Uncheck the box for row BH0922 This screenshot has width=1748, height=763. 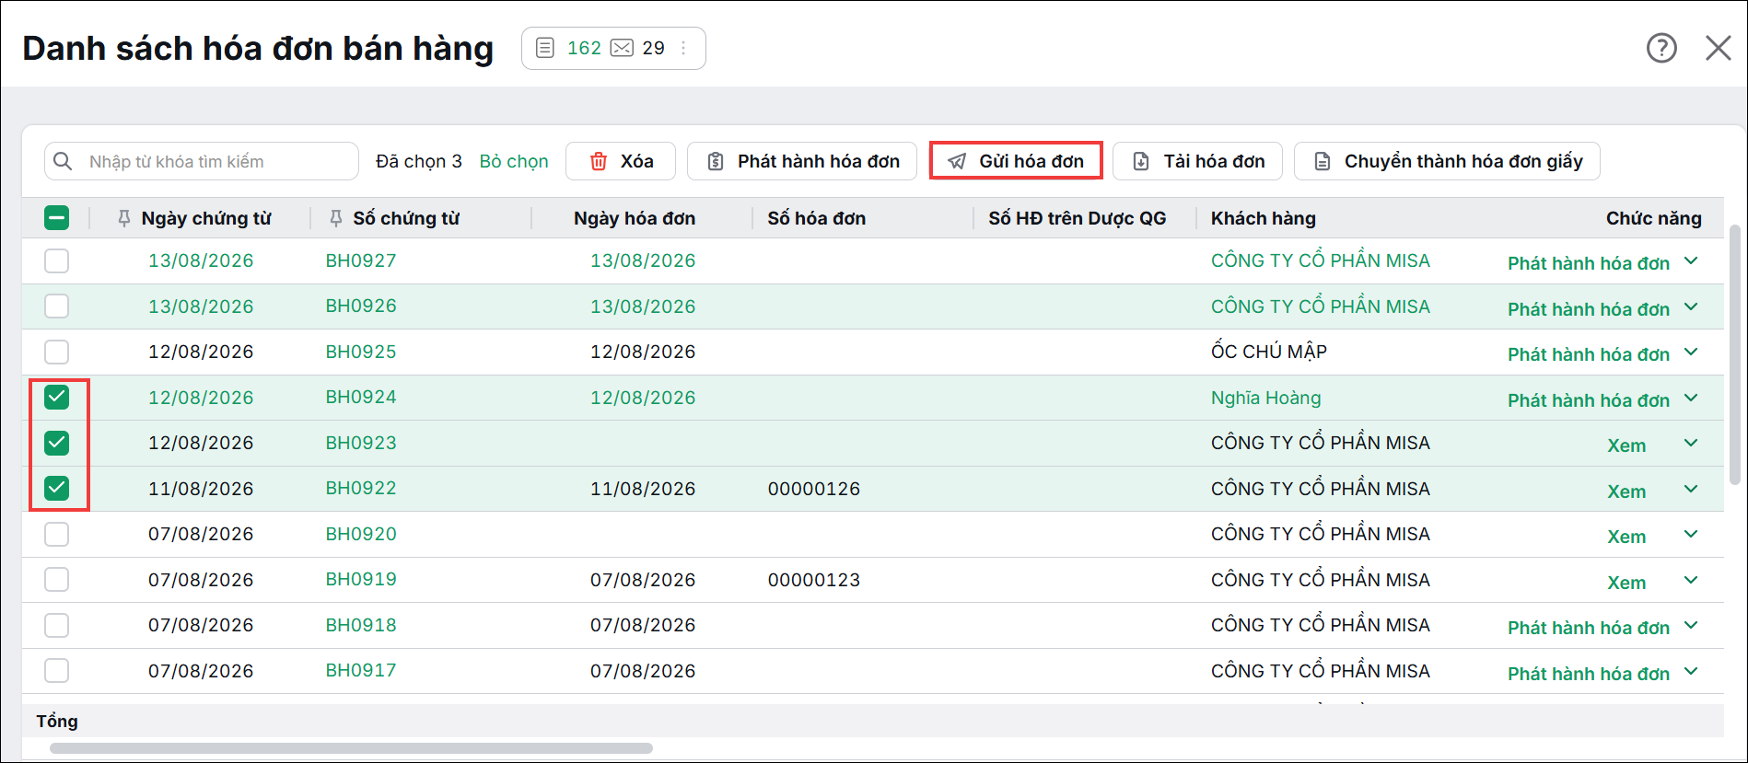tap(57, 488)
